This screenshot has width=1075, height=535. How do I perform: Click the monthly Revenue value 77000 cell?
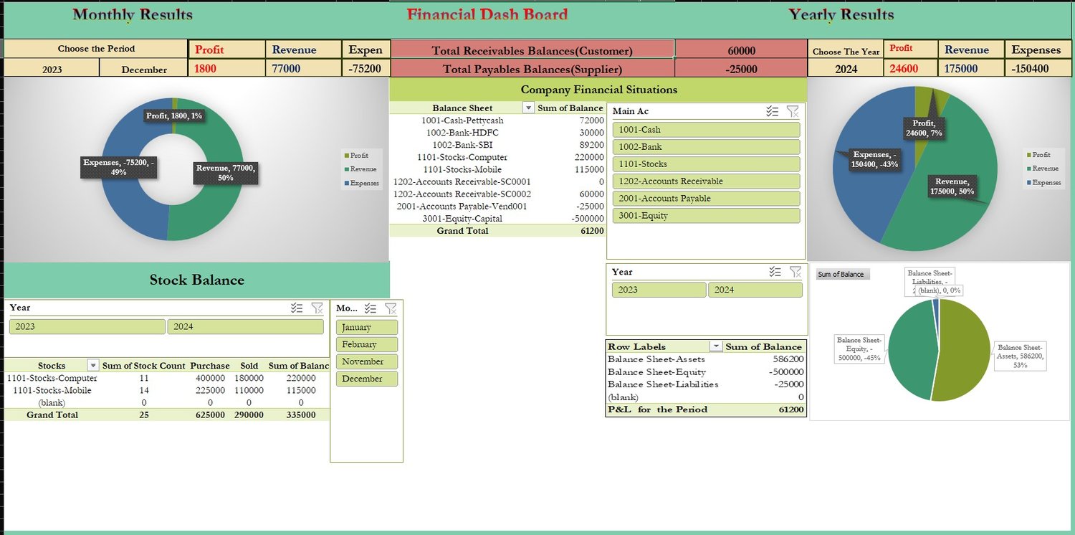tap(303, 69)
